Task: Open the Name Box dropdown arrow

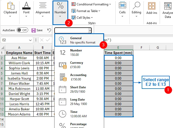Action: (x=30, y=40)
